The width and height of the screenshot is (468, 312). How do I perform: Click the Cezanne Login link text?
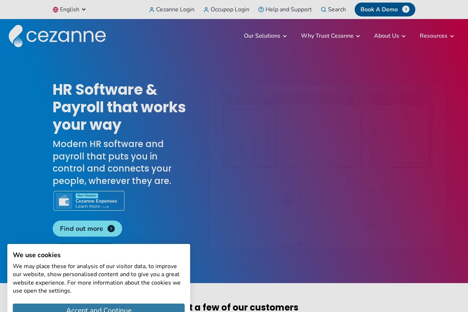click(175, 10)
